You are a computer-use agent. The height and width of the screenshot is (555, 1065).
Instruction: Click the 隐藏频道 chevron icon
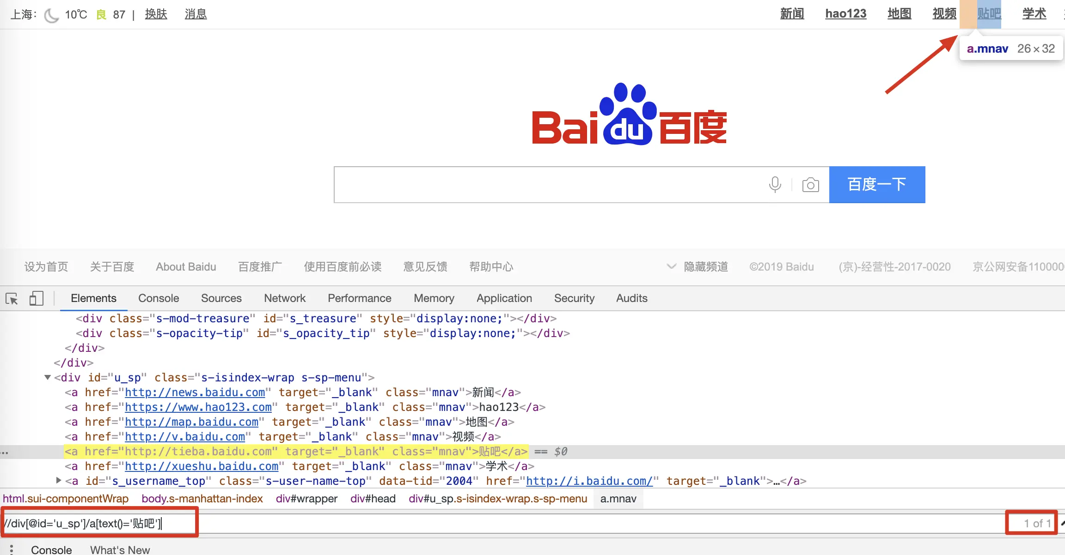(x=671, y=266)
